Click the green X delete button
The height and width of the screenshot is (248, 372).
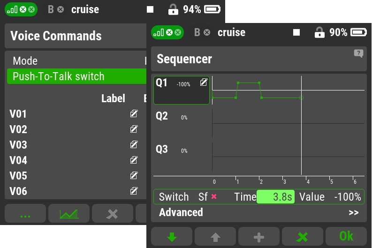[x=303, y=237]
